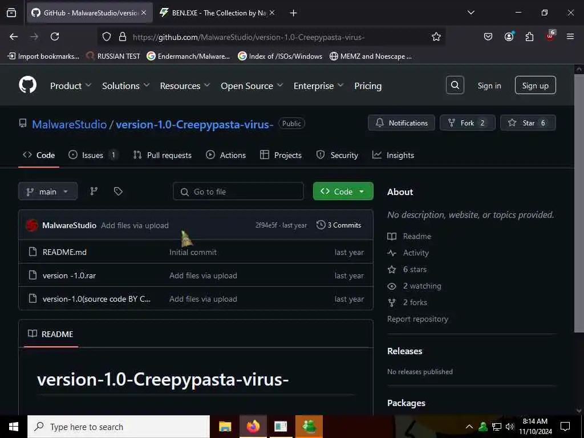Reload the page with the refresh icon
The image size is (584, 438).
pyautogui.click(x=55, y=36)
